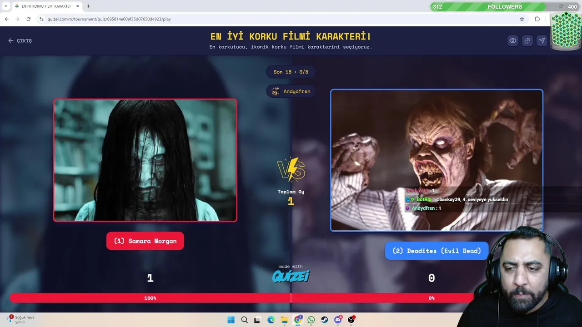Select the Deadites image card
The height and width of the screenshot is (327, 582).
point(436,160)
